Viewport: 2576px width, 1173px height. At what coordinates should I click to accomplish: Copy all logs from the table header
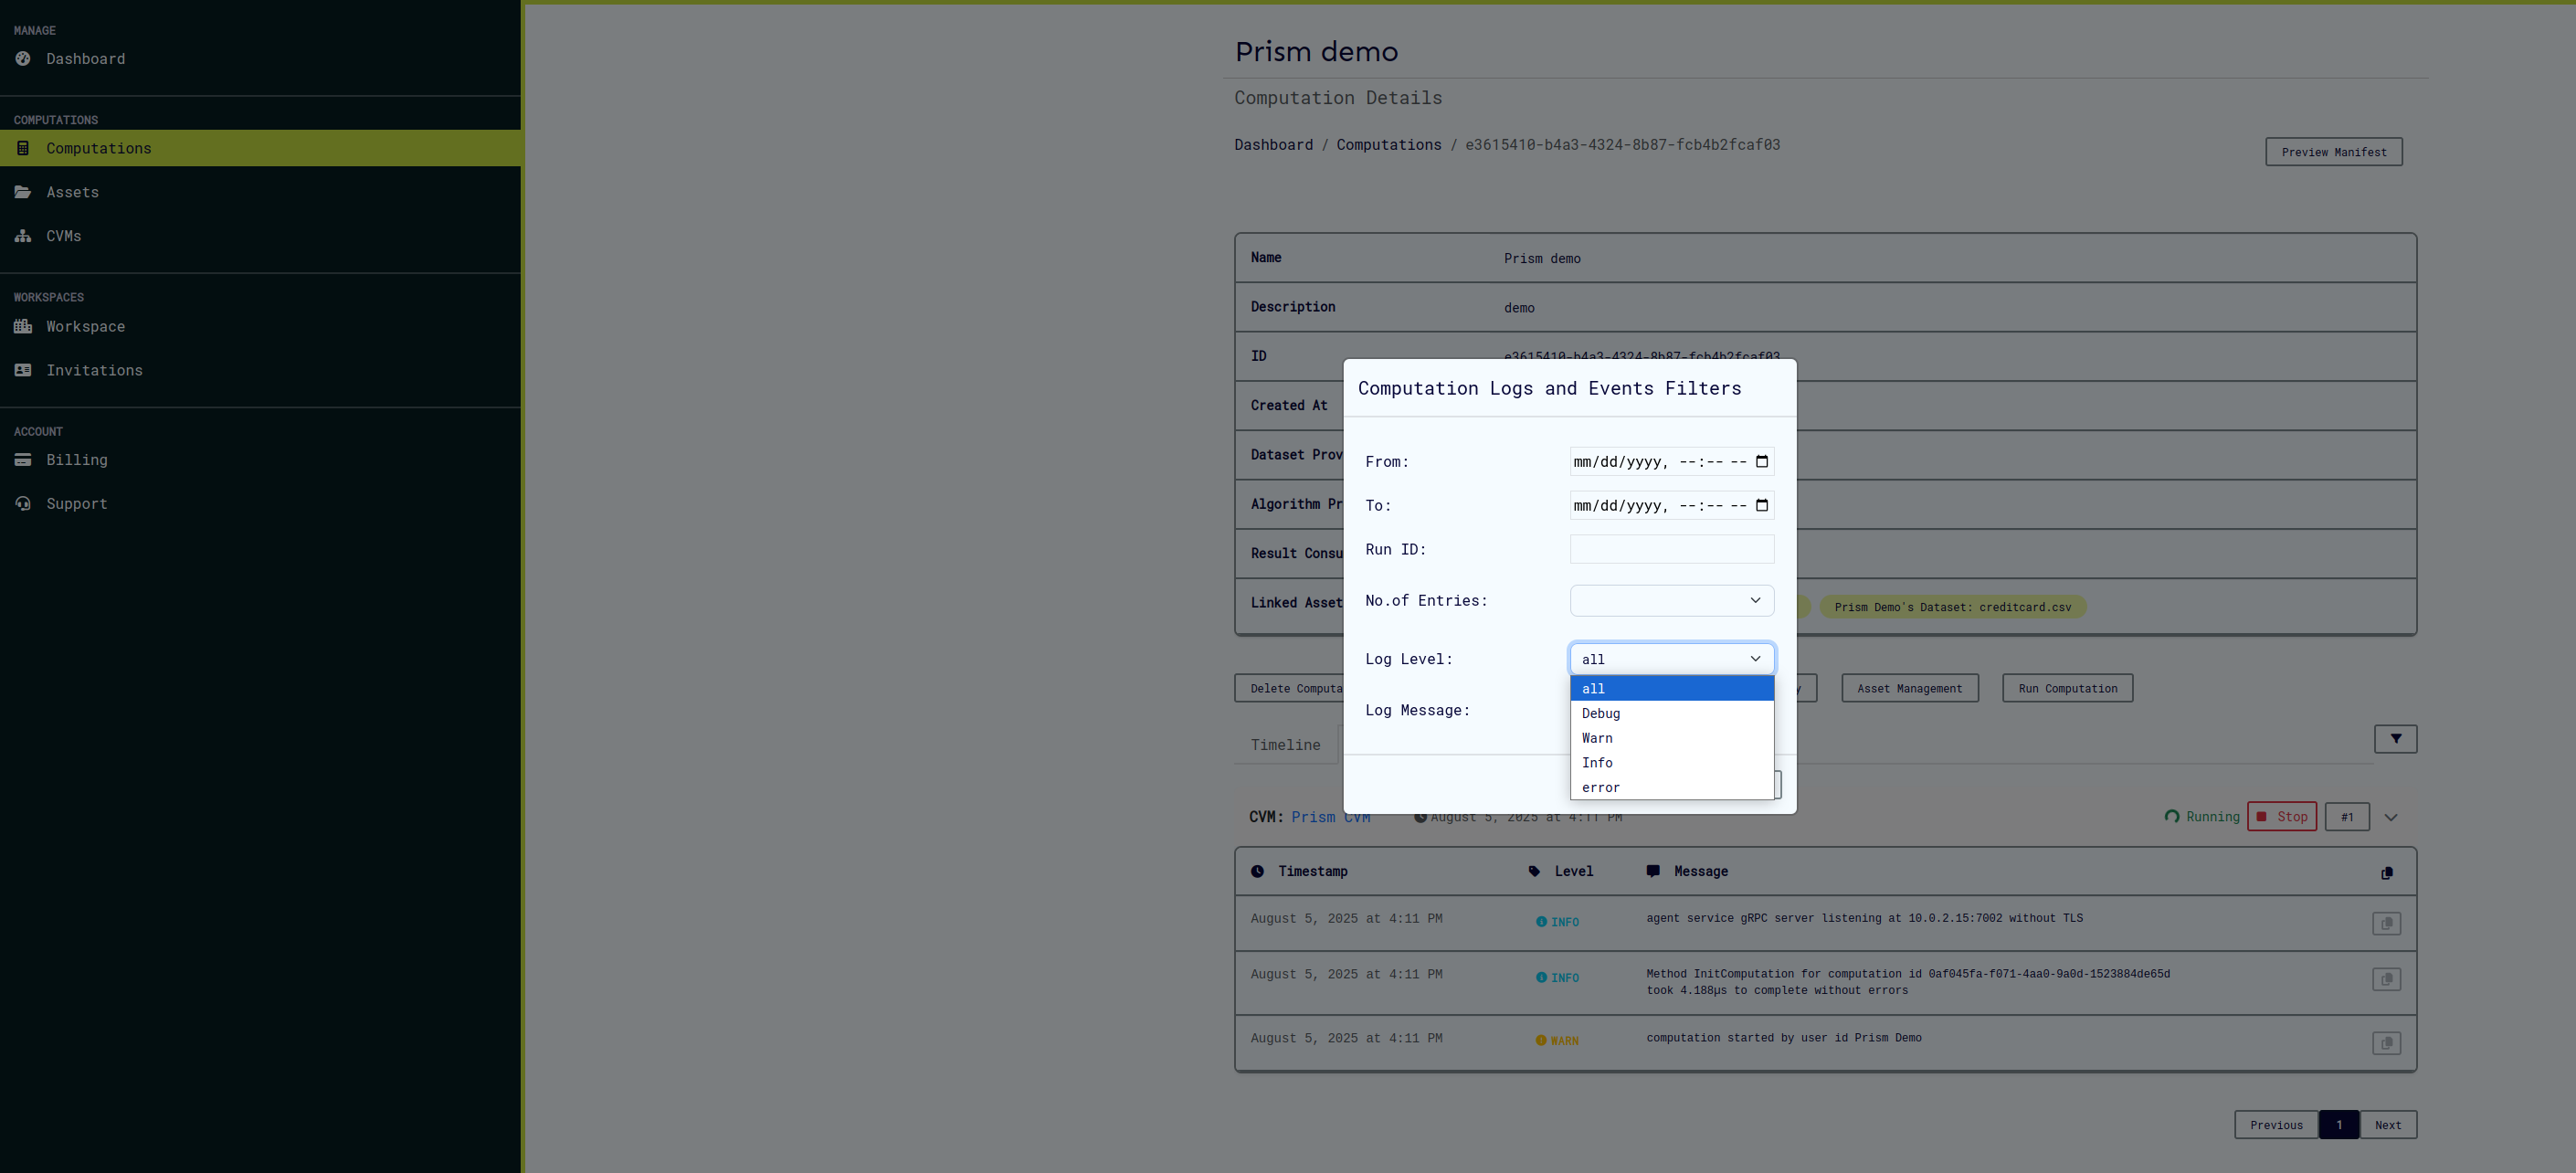pyautogui.click(x=2386, y=873)
